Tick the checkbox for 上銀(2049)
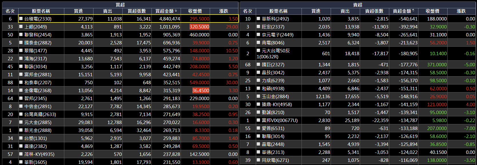 tap(21, 26)
